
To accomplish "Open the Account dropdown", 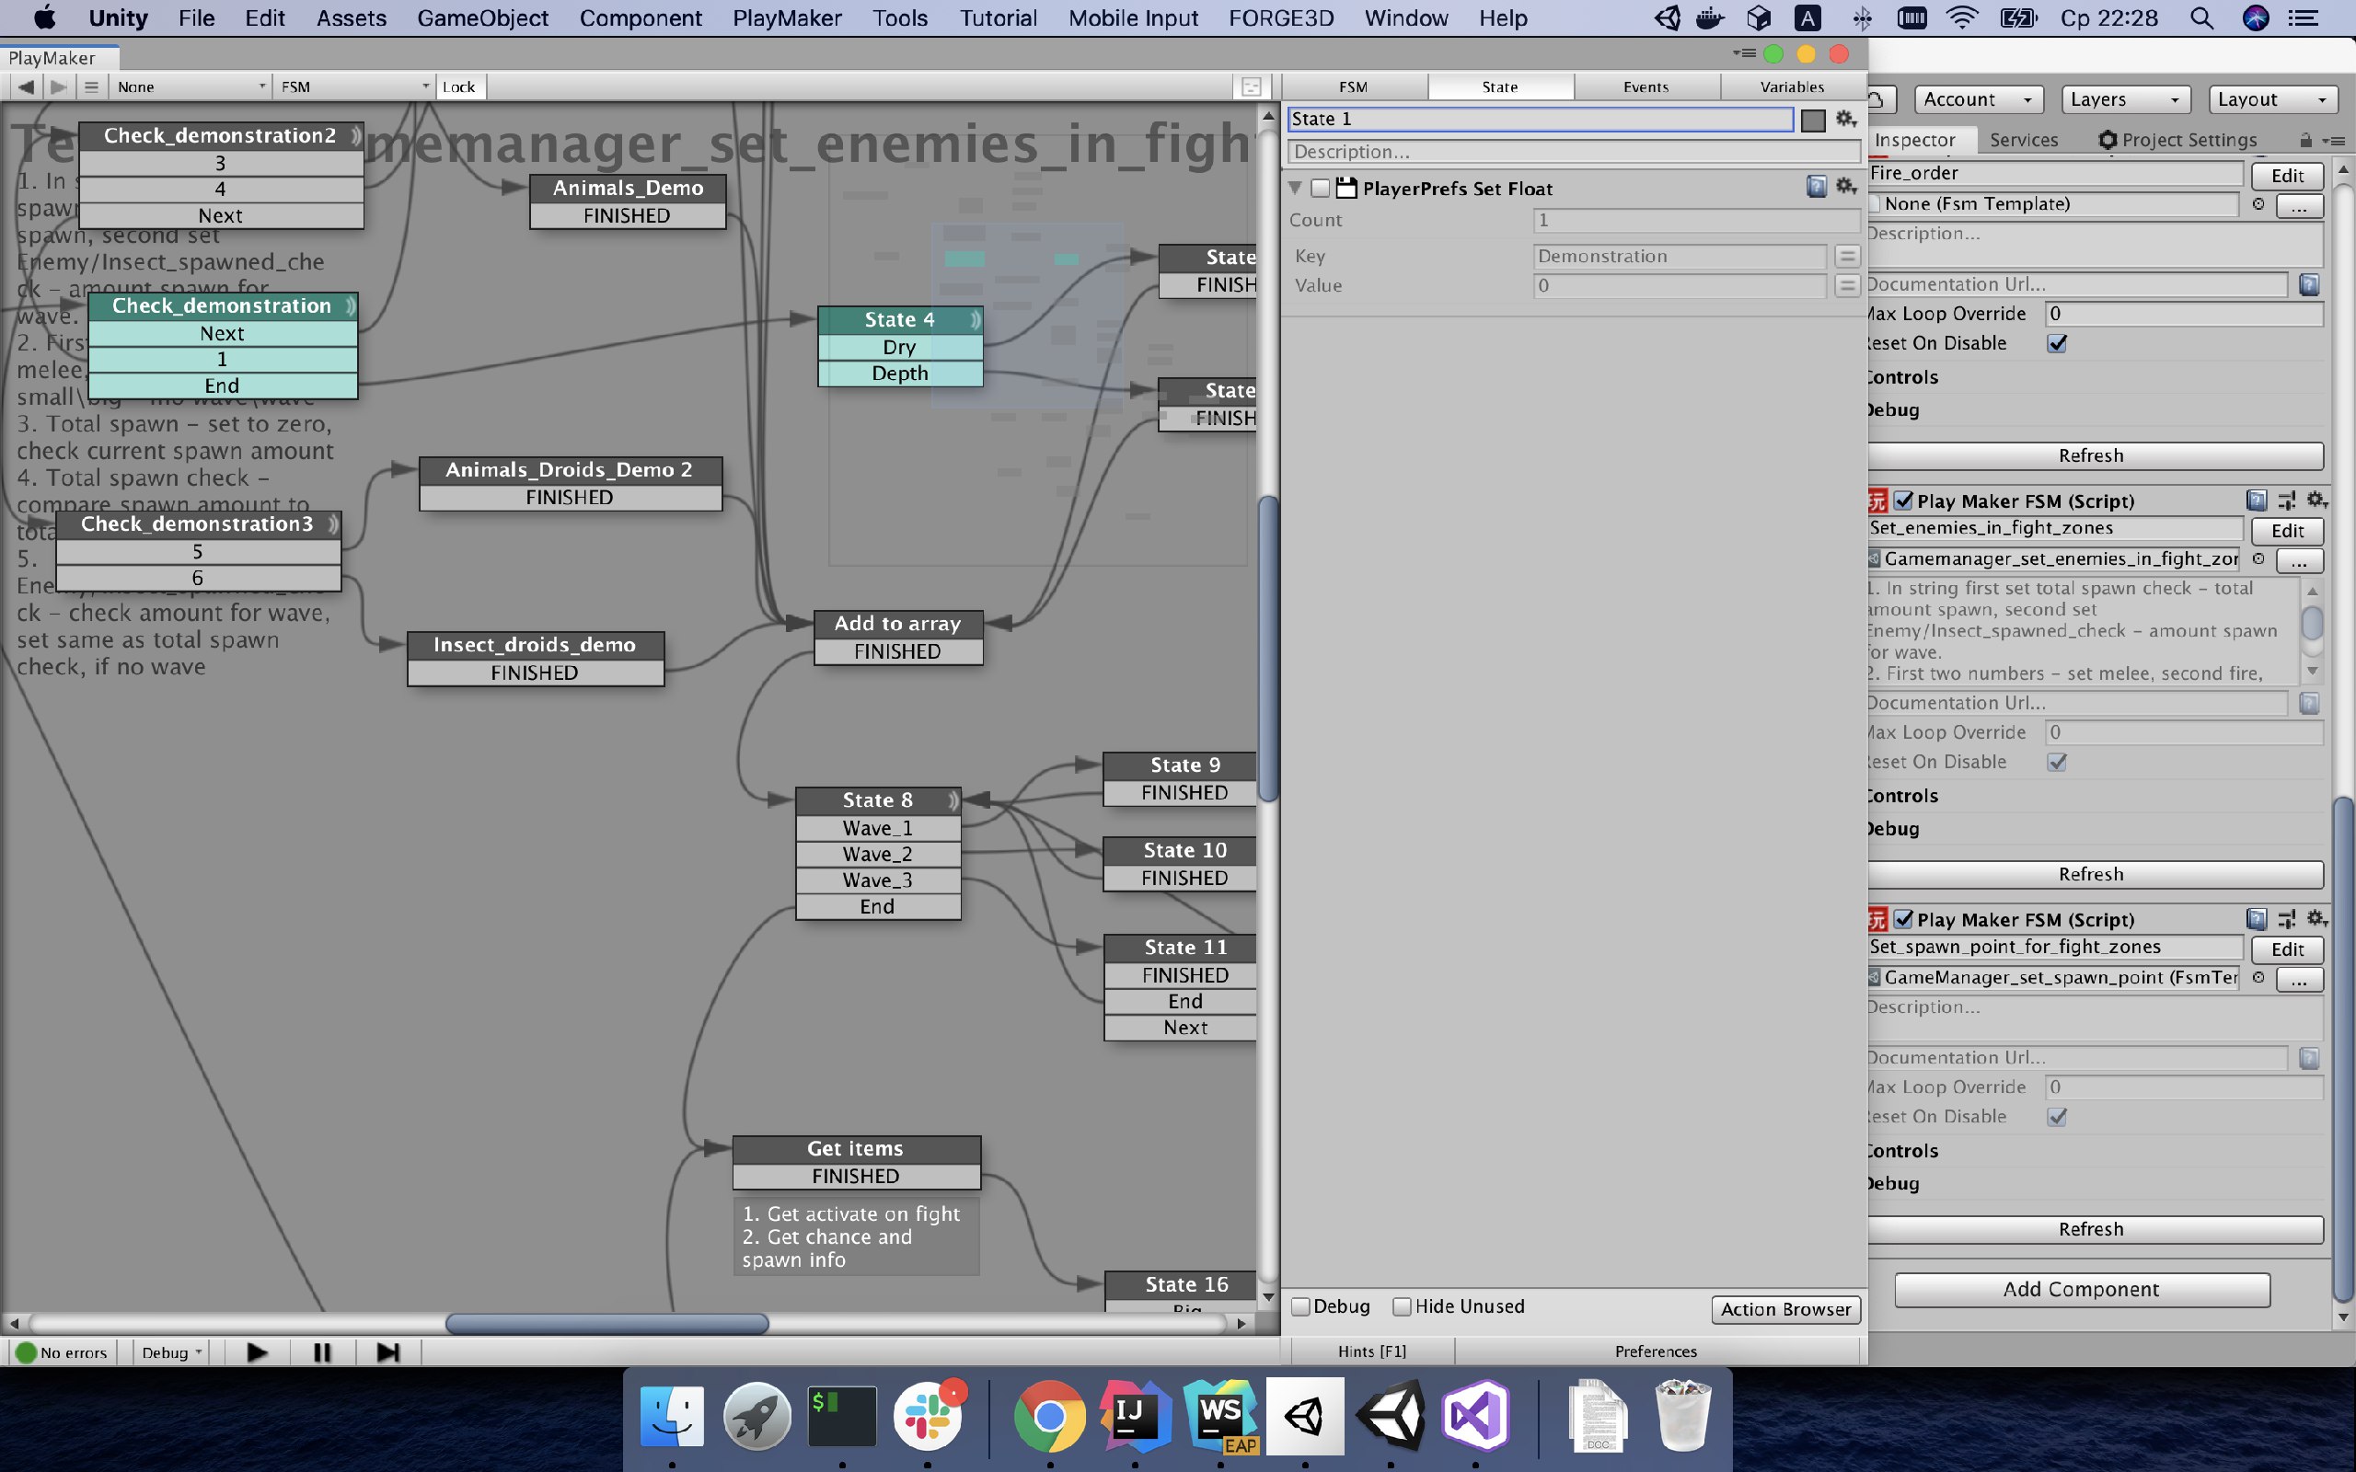I will [x=1979, y=99].
